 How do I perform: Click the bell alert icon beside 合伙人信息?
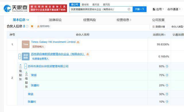tap(32, 26)
